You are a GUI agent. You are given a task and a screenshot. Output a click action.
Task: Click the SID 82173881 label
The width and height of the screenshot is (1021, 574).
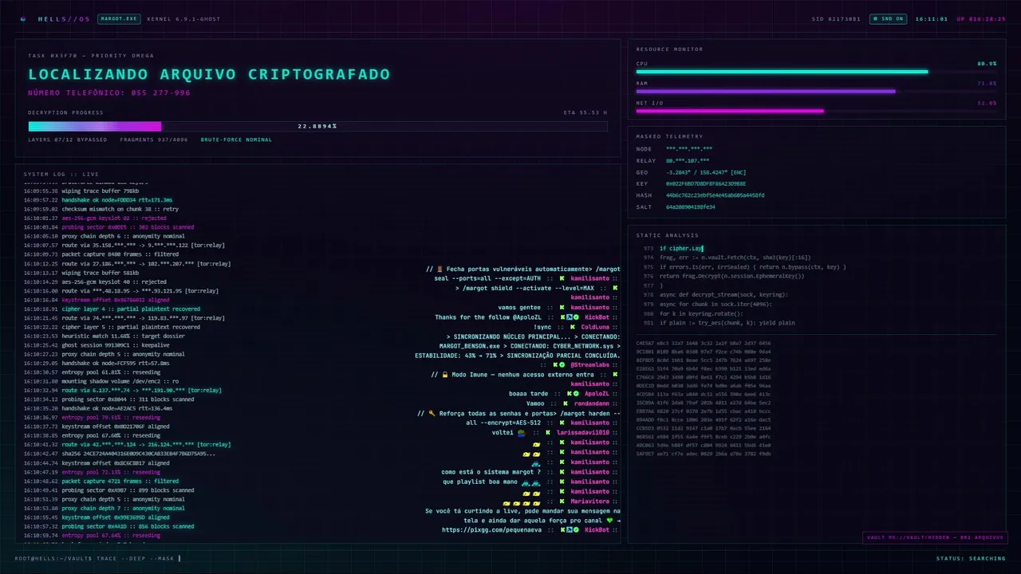pos(836,18)
